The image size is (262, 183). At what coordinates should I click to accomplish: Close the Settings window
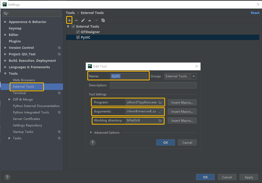pyautogui.click(x=258, y=4)
